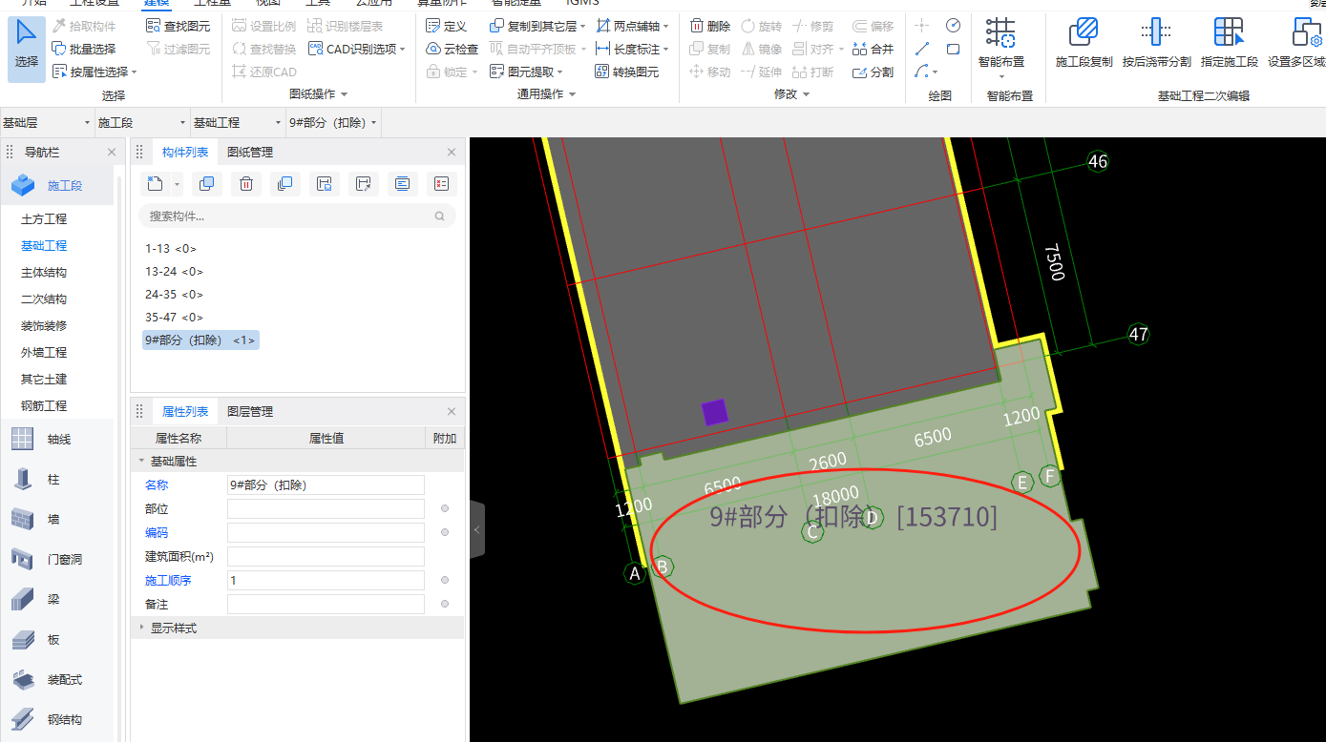1326x742 pixels.
Task: Select 两点辅轴 auxiliary axis tool
Action: pyautogui.click(x=632, y=26)
